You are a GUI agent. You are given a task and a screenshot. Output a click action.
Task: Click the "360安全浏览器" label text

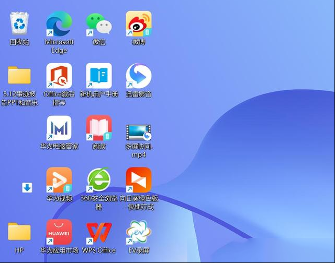99,202
